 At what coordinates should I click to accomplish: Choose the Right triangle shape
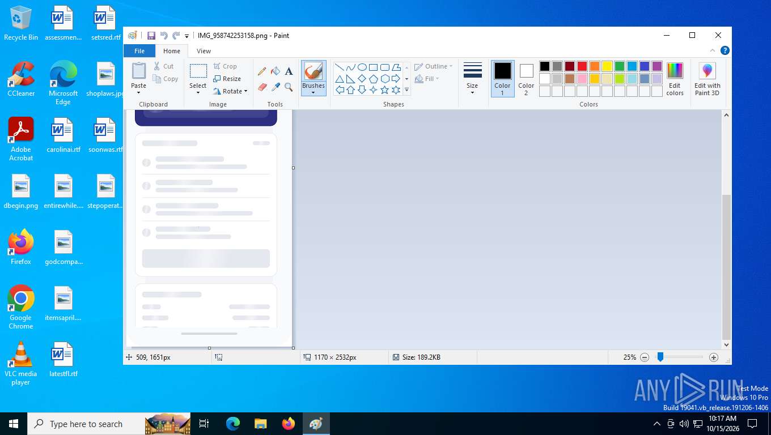[351, 79]
